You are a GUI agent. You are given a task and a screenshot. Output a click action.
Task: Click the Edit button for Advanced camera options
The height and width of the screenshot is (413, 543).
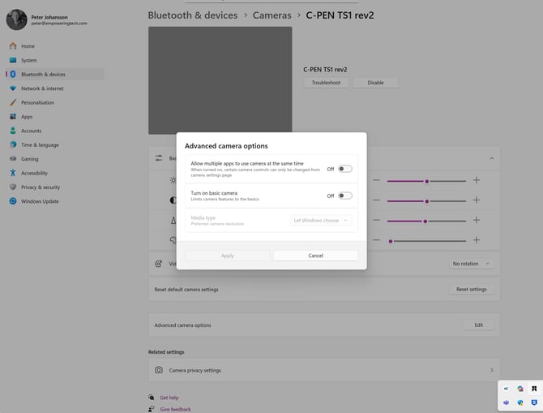(x=479, y=325)
